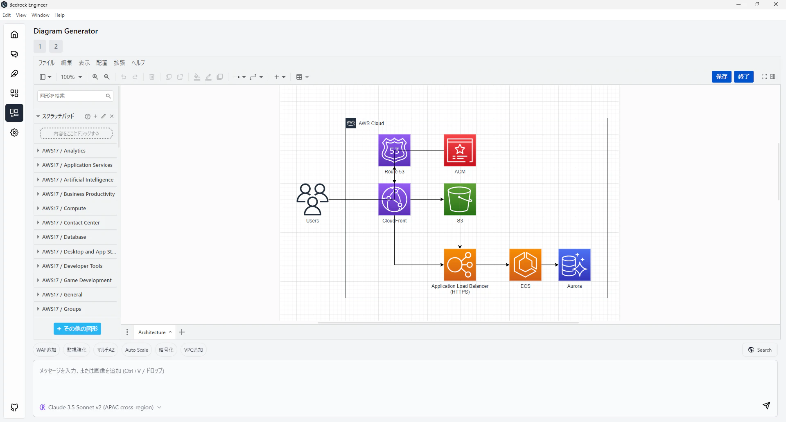Image resolution: width=786 pixels, height=422 pixels.
Task: Expand AWS17 / Game Development group
Action: click(77, 281)
